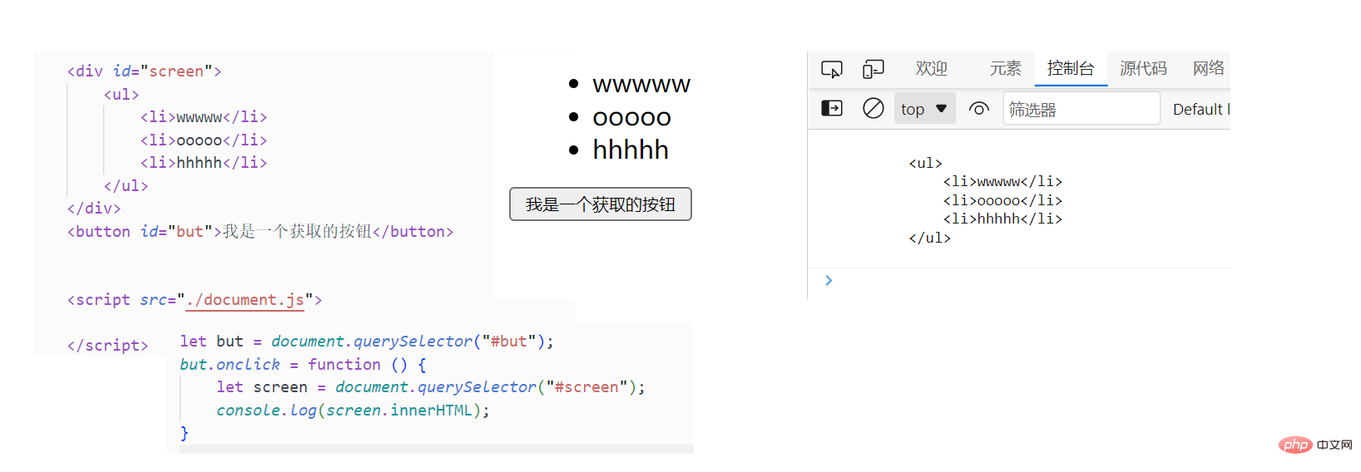Click the <li>hhhhh</li> line in HTML code
This screenshot has height=472, width=1361.
pyautogui.click(x=204, y=163)
